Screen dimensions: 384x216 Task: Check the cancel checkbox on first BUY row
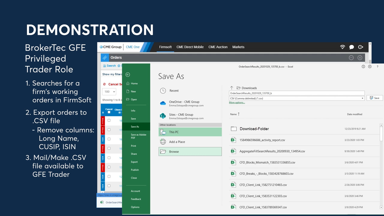[109, 139]
